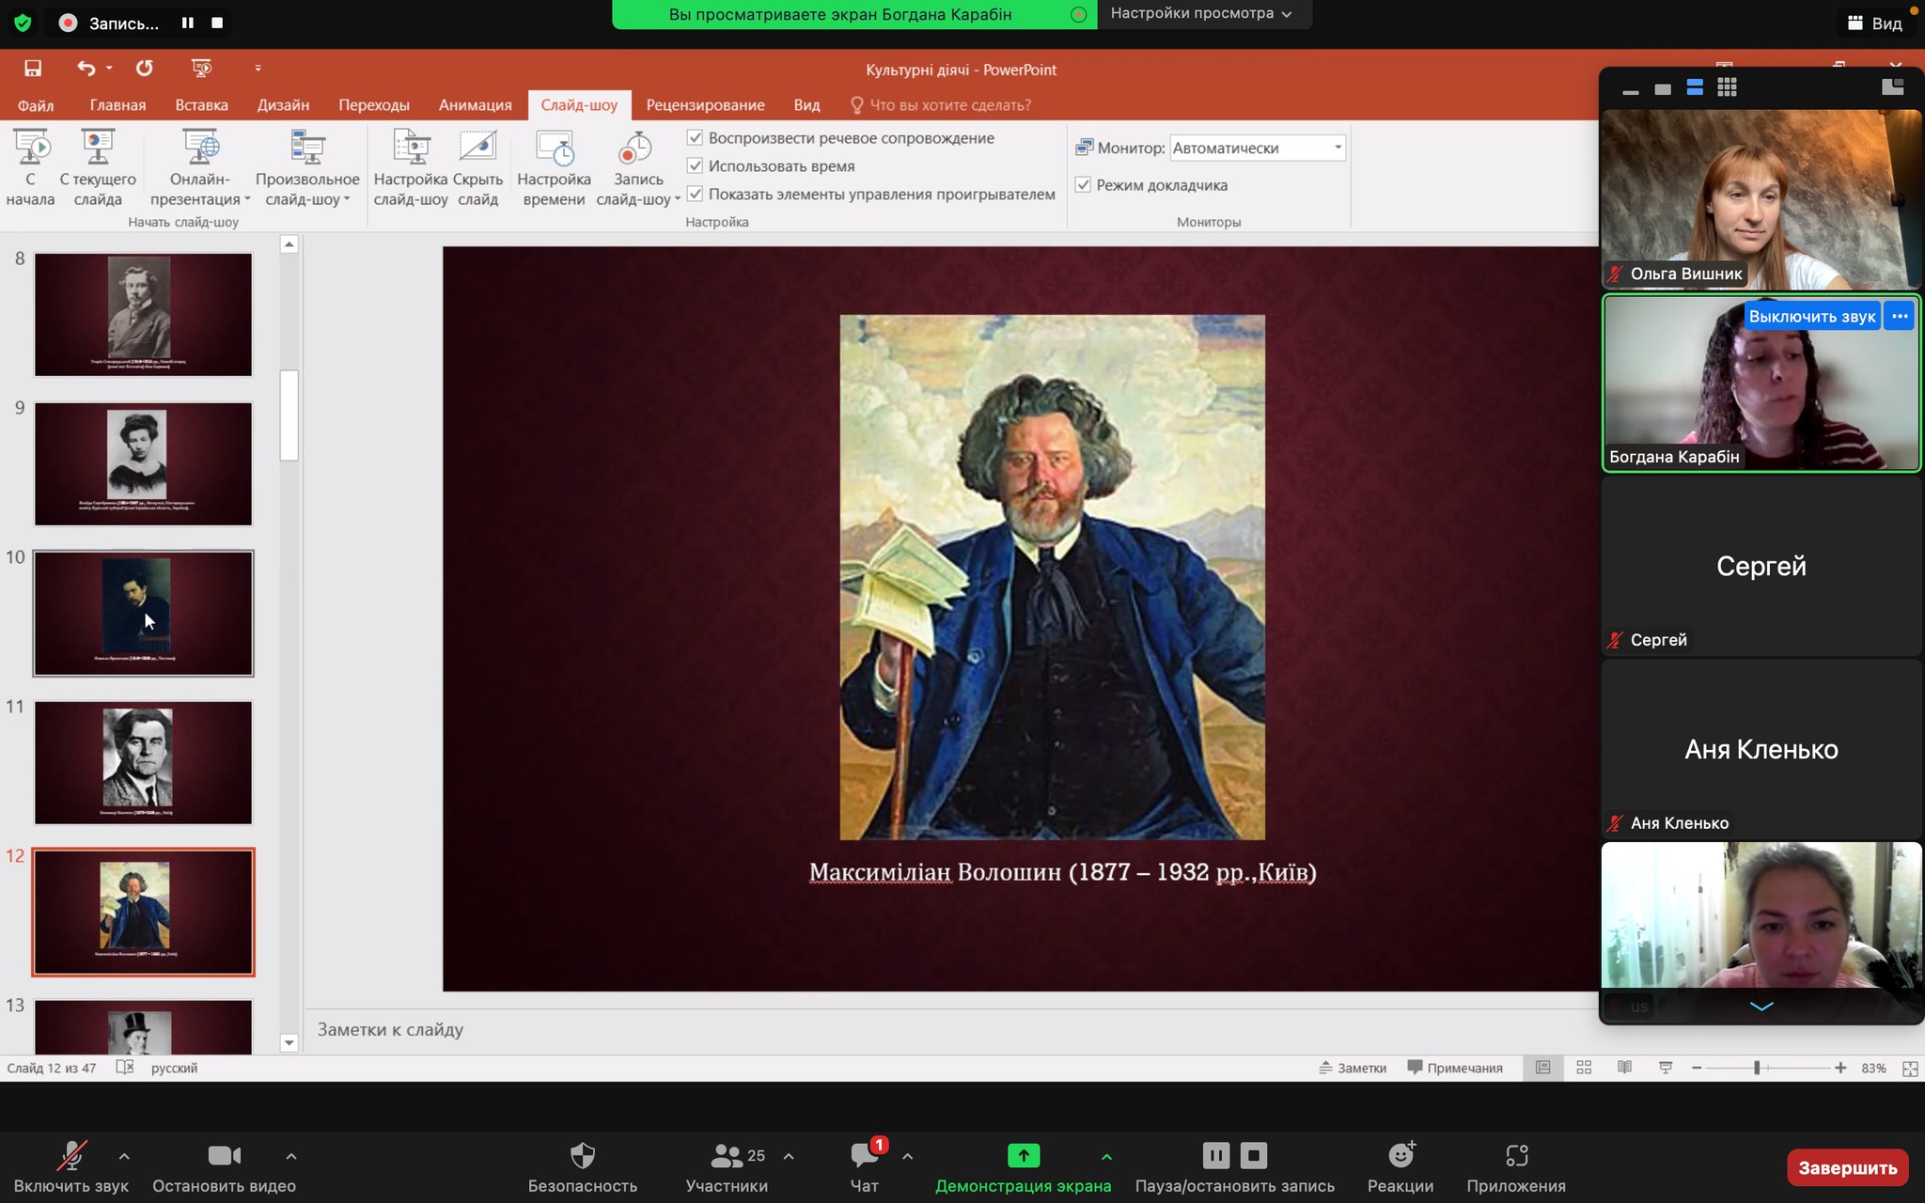
Task: Open Quick Access Toolbar customize arrow
Action: [x=258, y=69]
